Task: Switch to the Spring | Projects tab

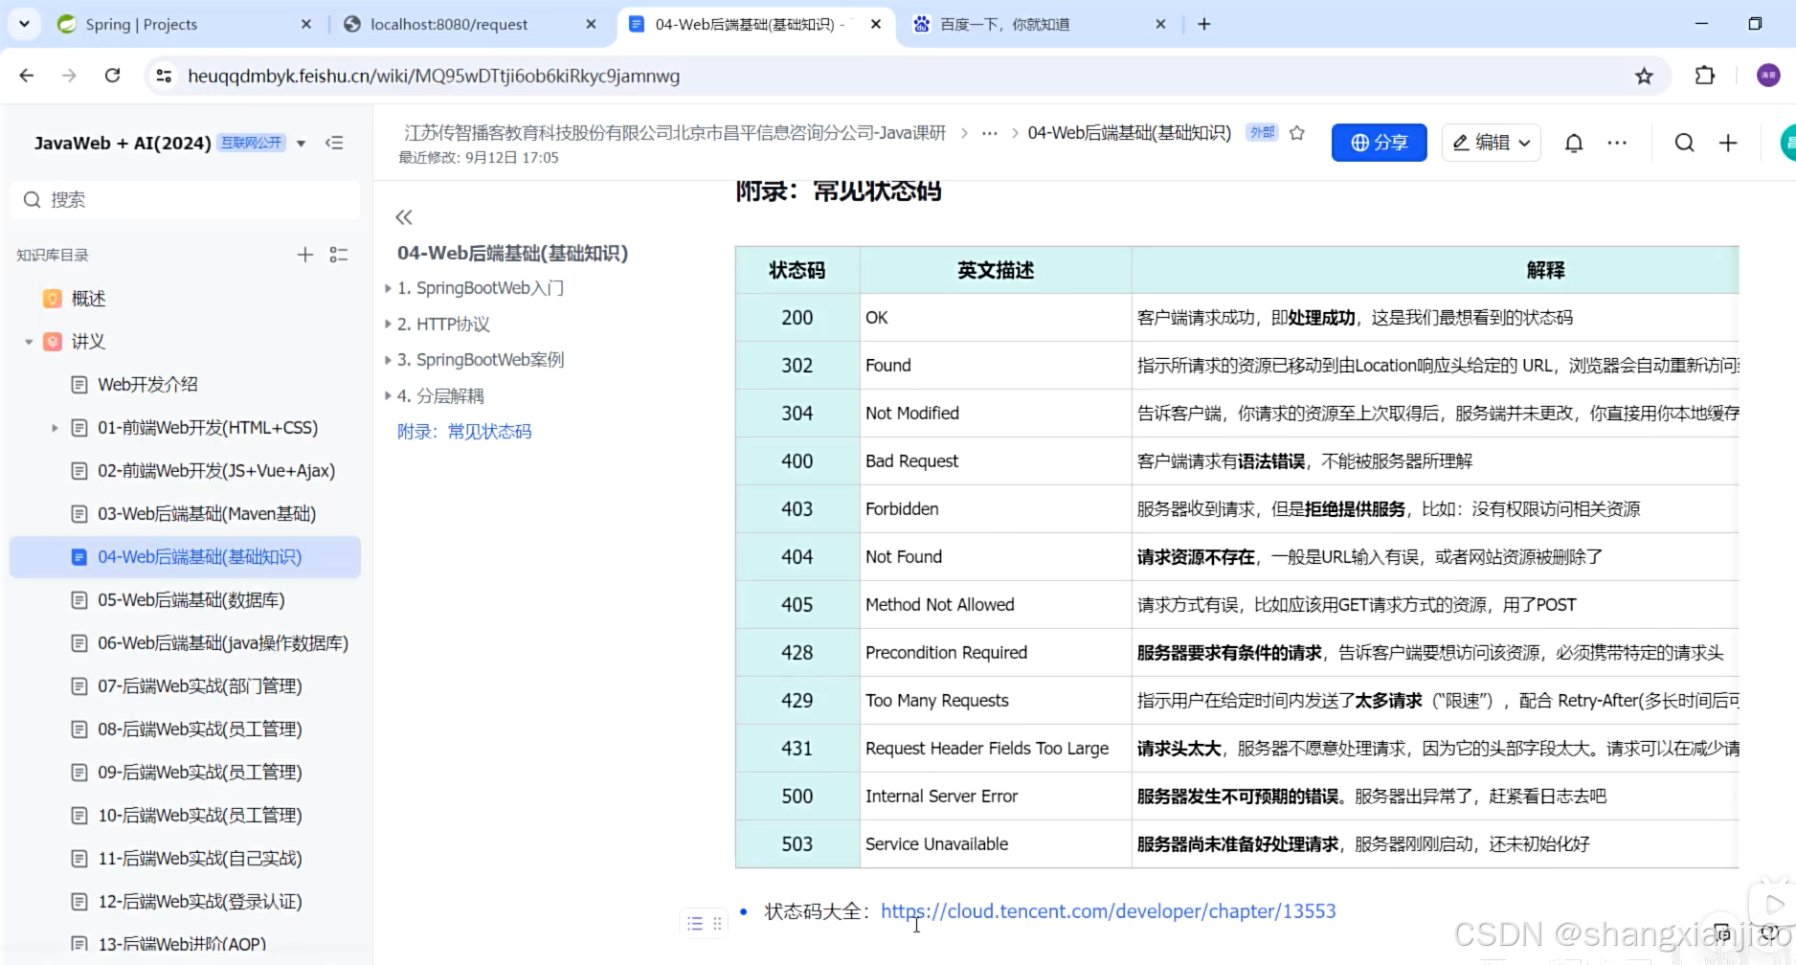Action: tap(142, 24)
